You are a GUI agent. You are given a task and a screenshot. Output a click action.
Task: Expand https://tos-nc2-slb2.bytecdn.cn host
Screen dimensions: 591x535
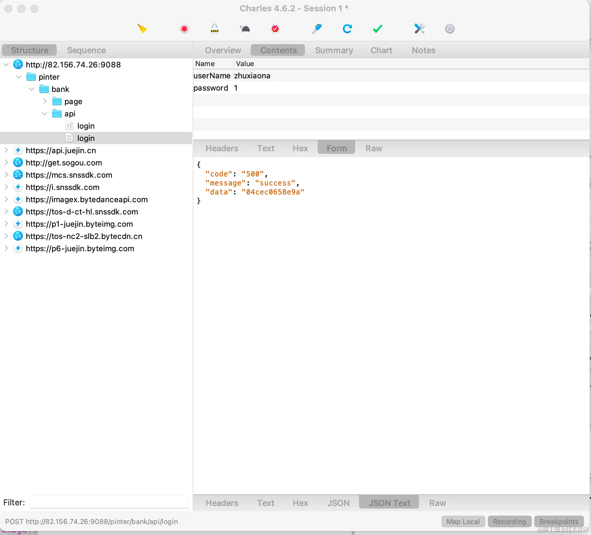[x=6, y=236]
